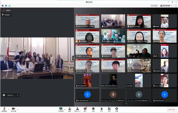Show next page of participant gallery
Screen dimensions: 178x113
[x=126, y=104]
